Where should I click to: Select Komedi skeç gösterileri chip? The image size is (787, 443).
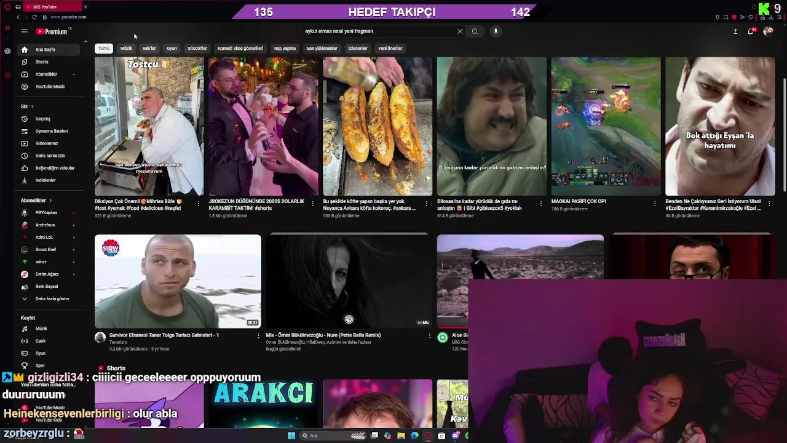[x=240, y=49]
